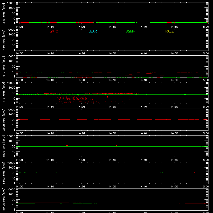Click the cyan LEAR station label
The image size is (213, 213).
[92, 31]
